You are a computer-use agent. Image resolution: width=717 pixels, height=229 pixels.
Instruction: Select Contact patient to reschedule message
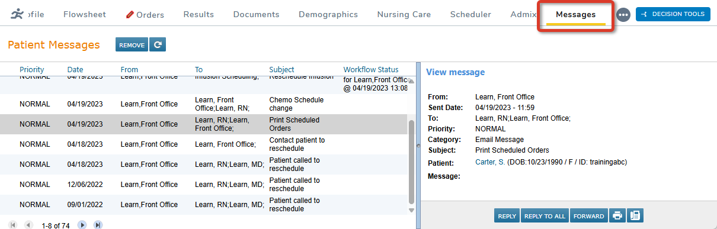pos(204,144)
